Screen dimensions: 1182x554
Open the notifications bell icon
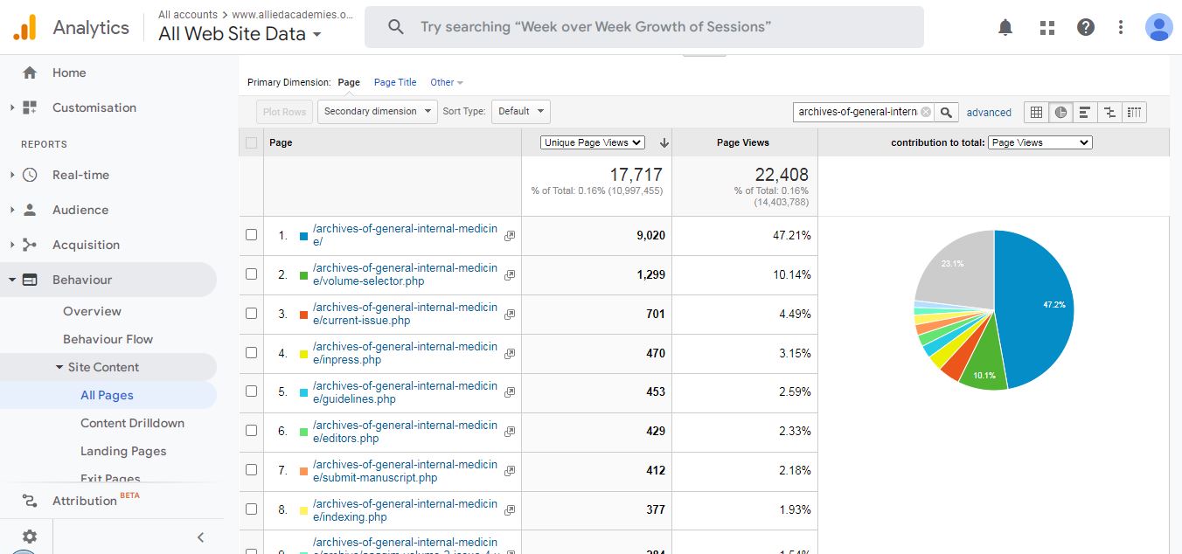(1005, 27)
